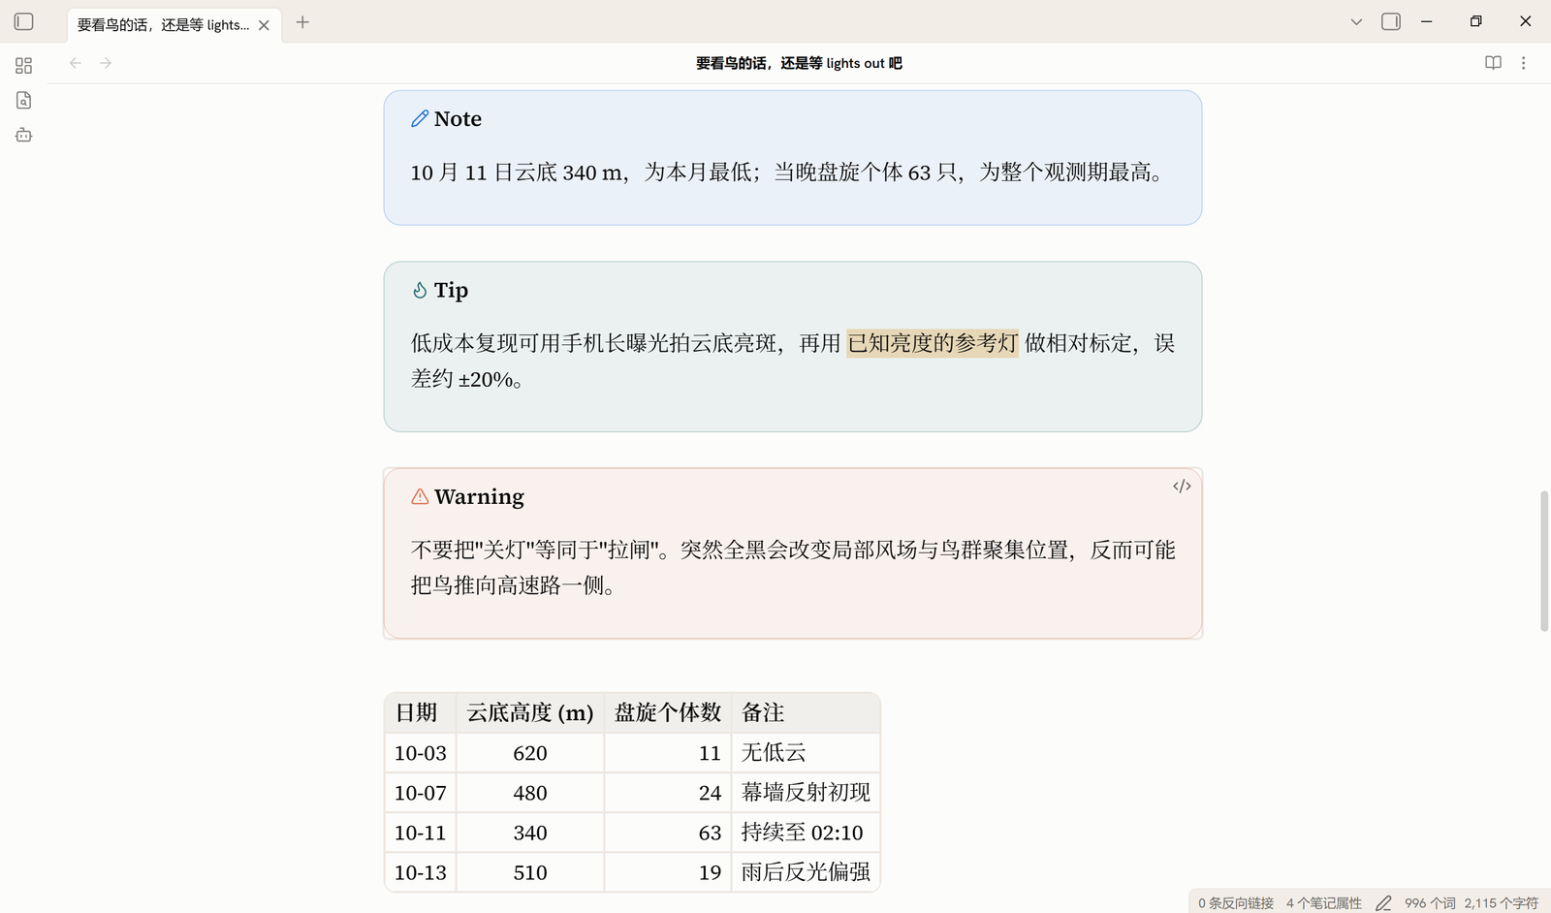Open a new tab with plus icon
Image resolution: width=1551 pixels, height=913 pixels.
click(x=302, y=22)
